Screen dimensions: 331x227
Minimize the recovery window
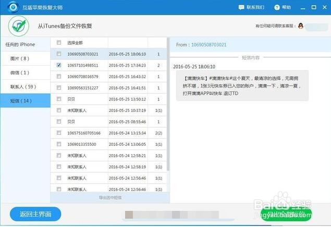pyautogui.click(x=303, y=8)
